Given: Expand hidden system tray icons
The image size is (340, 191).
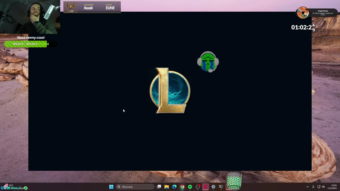Looking at the screenshot, I should pos(308,187).
